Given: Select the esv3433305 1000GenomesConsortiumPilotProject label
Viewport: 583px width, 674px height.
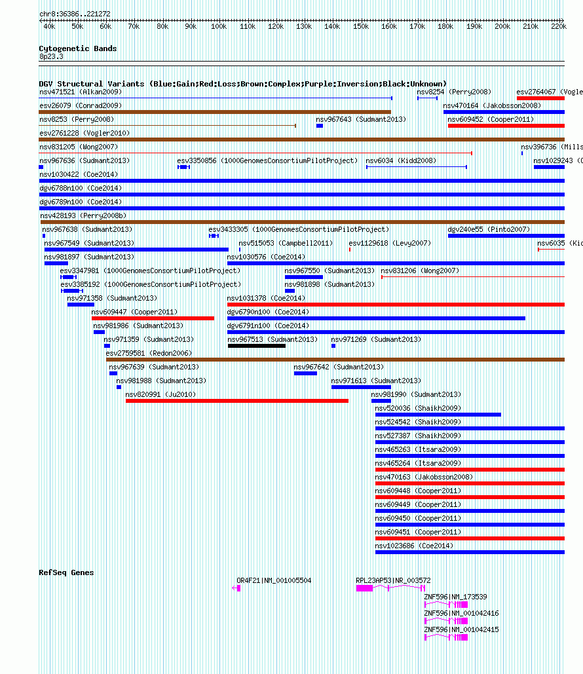Looking at the screenshot, I should pyautogui.click(x=299, y=229).
